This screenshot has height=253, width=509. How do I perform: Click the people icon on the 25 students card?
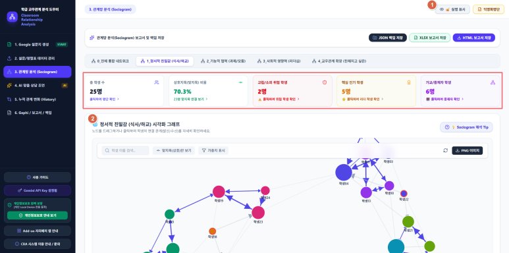(157, 82)
